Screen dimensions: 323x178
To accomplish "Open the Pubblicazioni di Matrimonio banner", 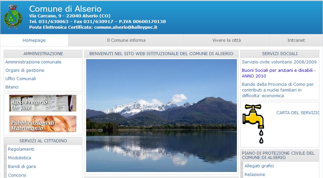I will click(43, 124).
